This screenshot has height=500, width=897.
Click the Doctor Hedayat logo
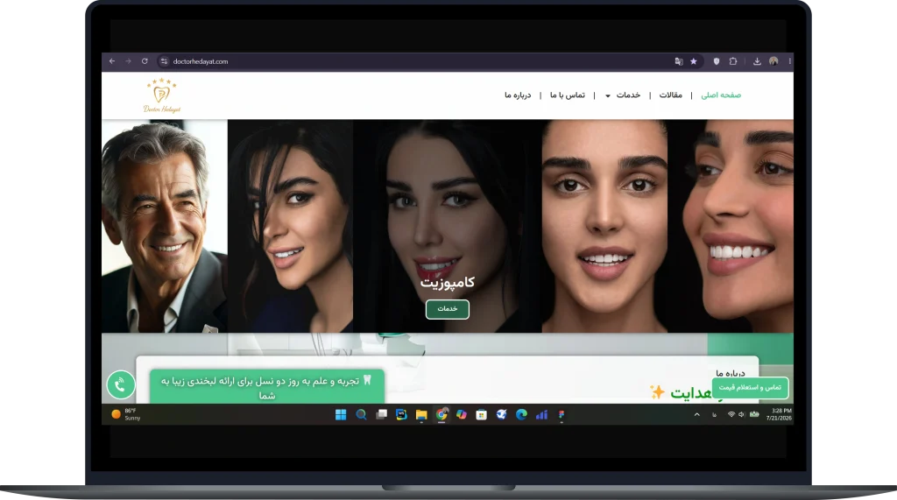162,95
